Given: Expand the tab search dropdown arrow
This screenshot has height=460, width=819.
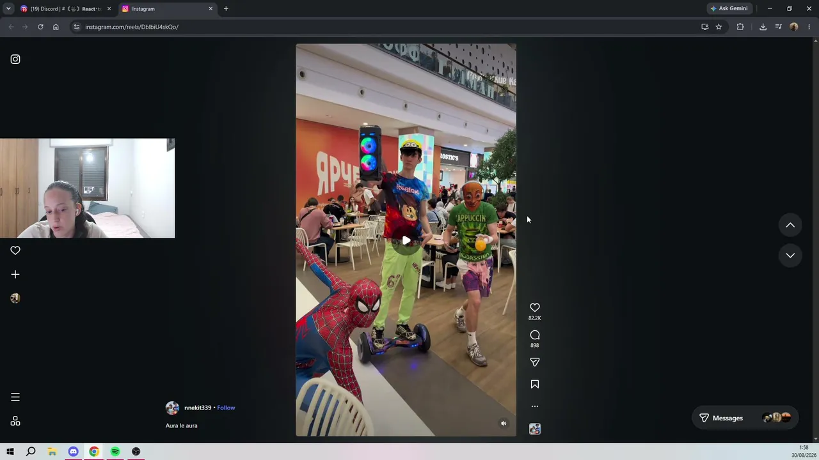Looking at the screenshot, I should [x=8, y=9].
